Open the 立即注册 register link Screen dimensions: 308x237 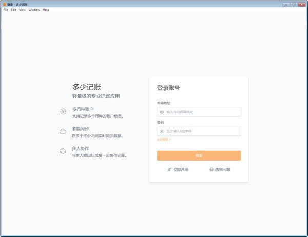[x=181, y=169]
